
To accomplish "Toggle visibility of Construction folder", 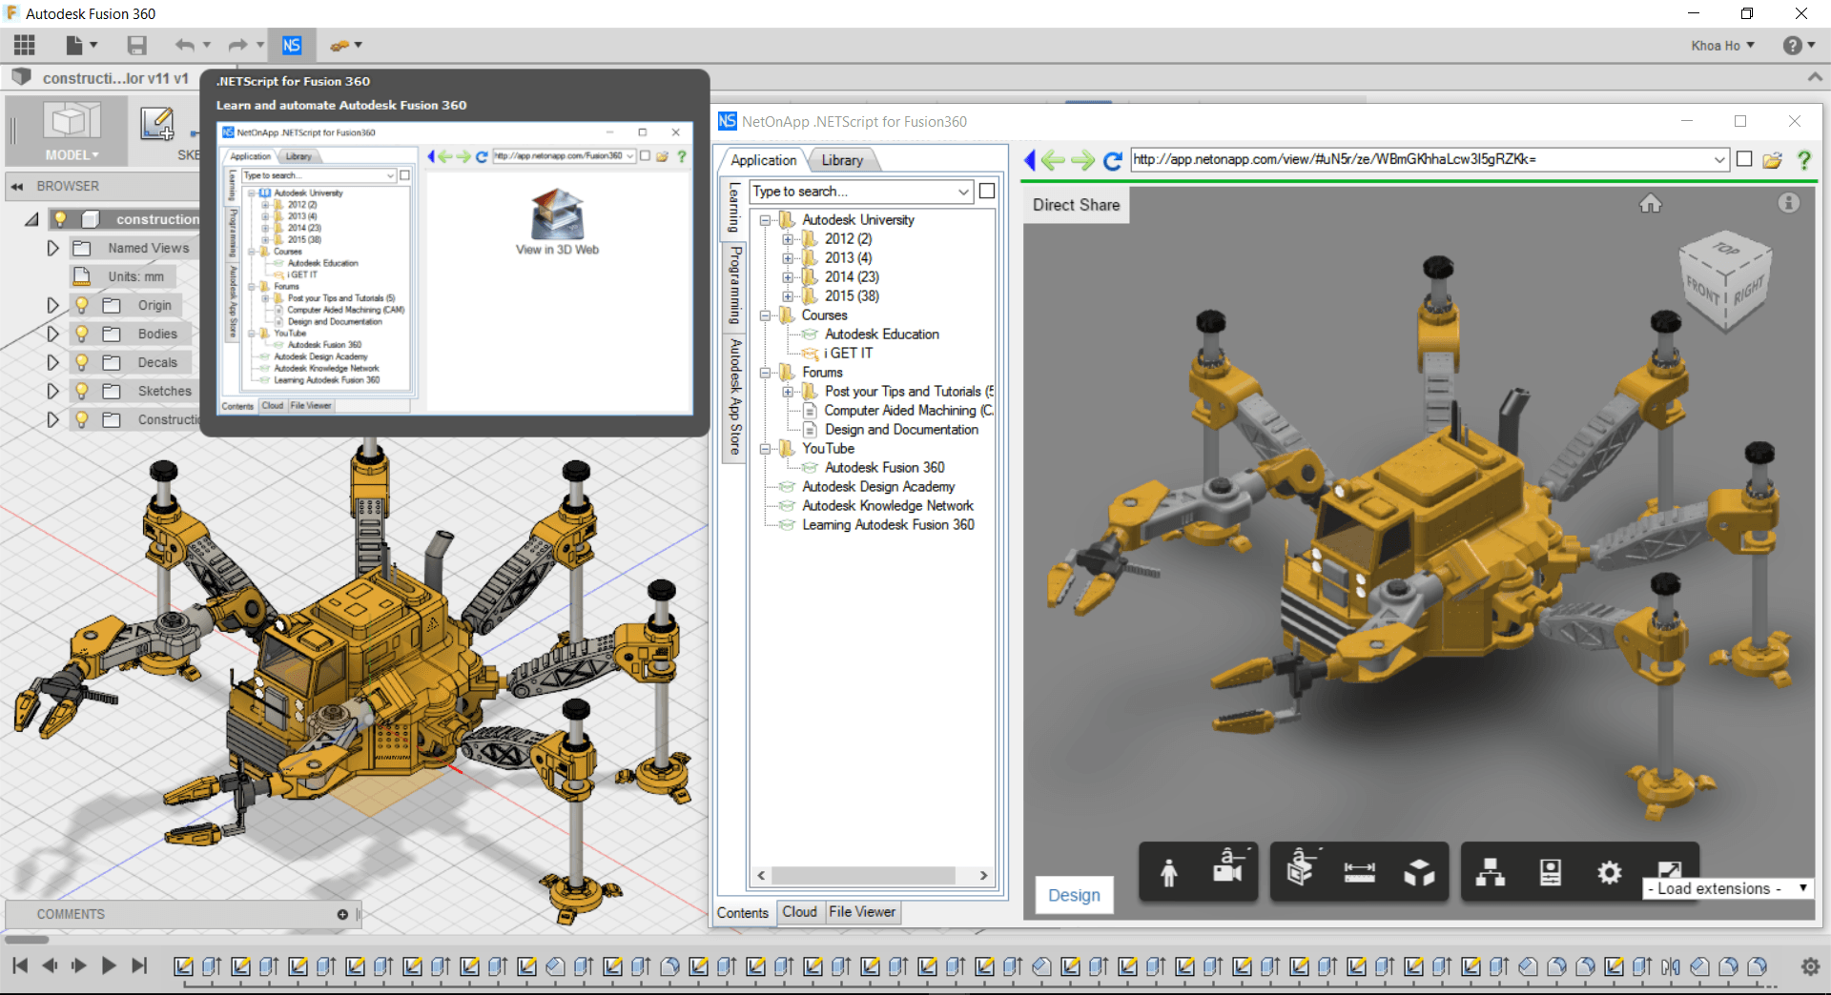I will 82,419.
